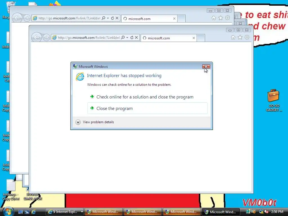Click Windows Security alert shield tray icon

coord(253,211)
